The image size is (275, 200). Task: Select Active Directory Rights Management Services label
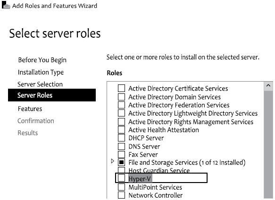pos(191,122)
